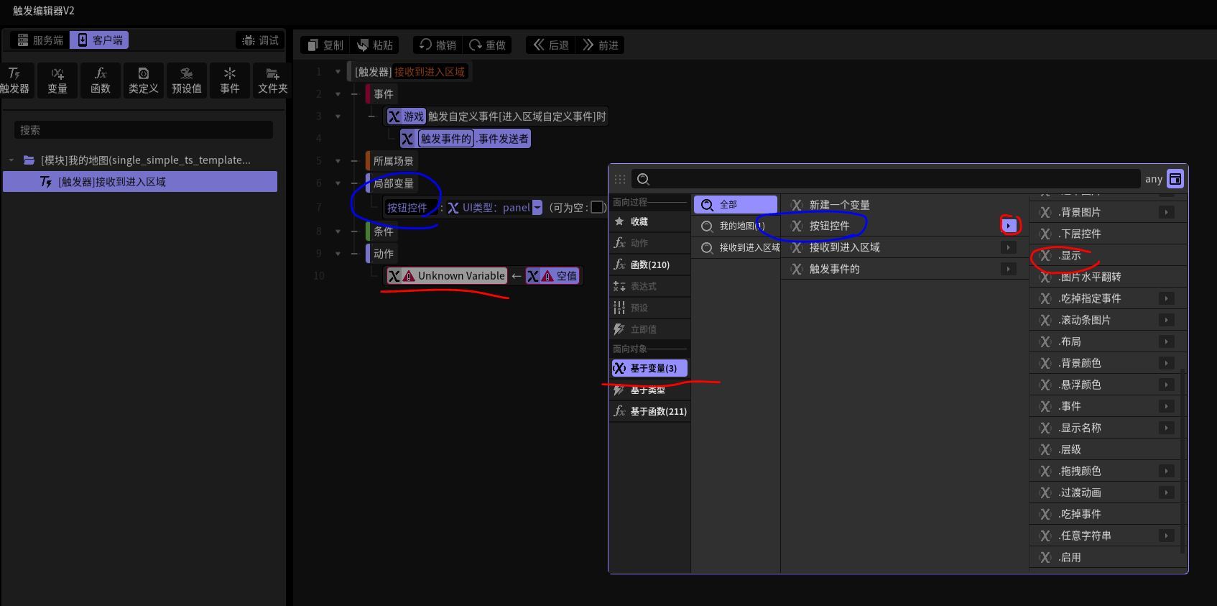Select the 函数 (function) tool icon
Viewport: 1217px width, 606px height.
click(x=101, y=80)
